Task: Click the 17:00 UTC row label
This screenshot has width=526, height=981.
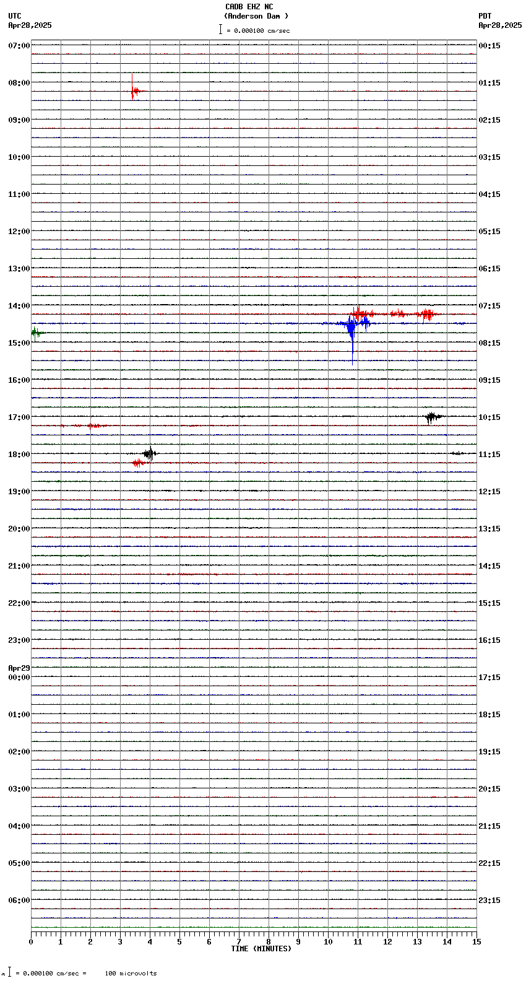Action: tap(19, 417)
